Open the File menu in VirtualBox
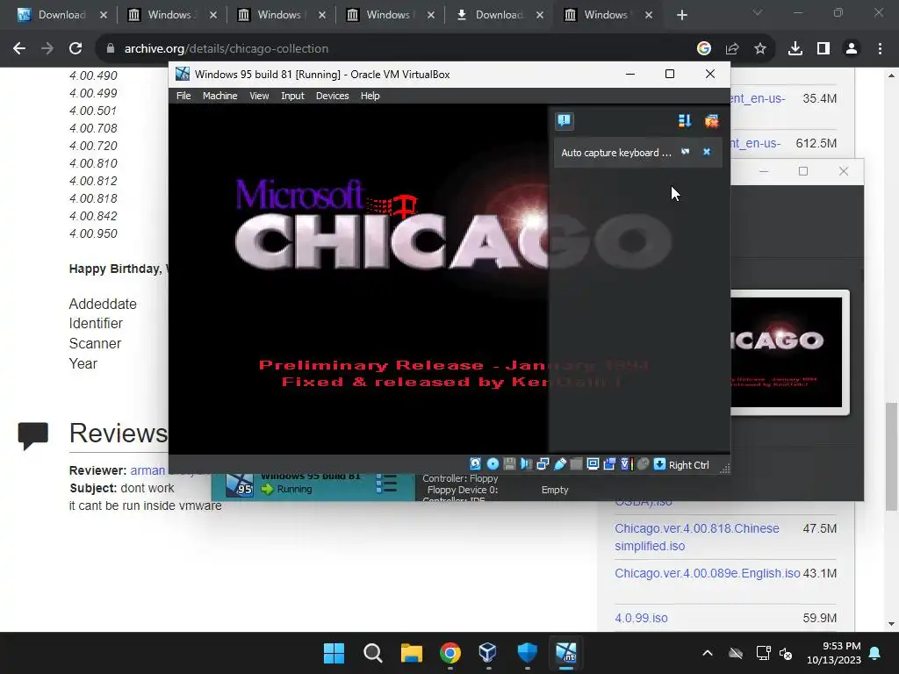Viewport: 899px width, 674px height. (x=183, y=96)
